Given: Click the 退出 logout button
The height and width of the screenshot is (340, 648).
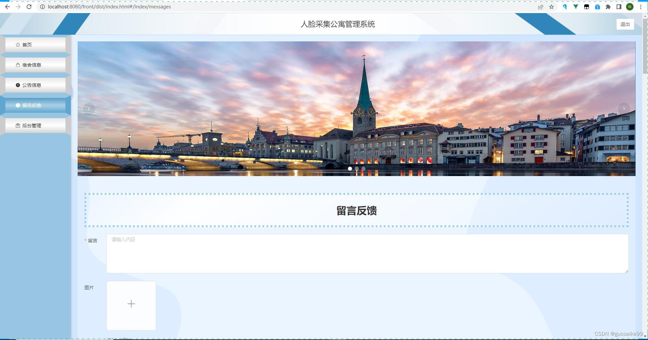Looking at the screenshot, I should coord(625,24).
